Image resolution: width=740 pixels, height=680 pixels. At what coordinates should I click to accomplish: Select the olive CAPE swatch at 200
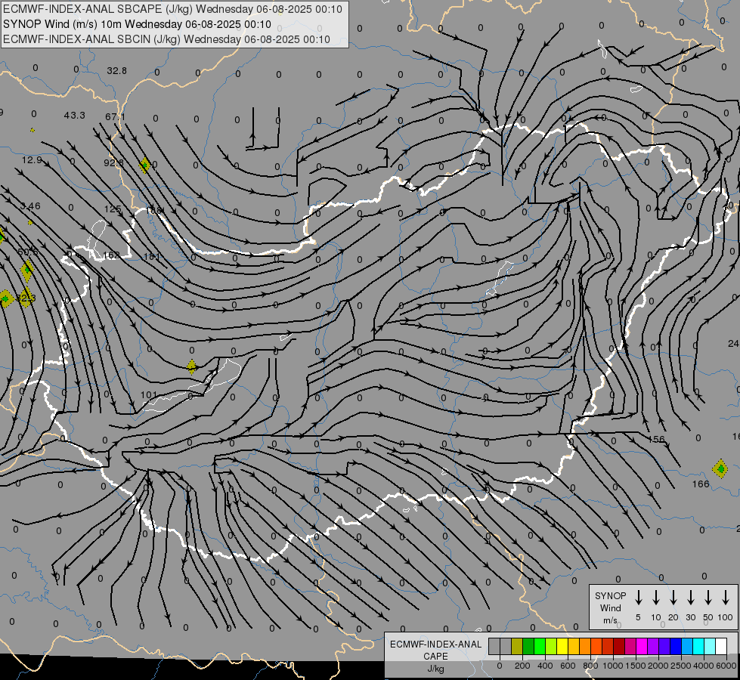click(x=517, y=646)
